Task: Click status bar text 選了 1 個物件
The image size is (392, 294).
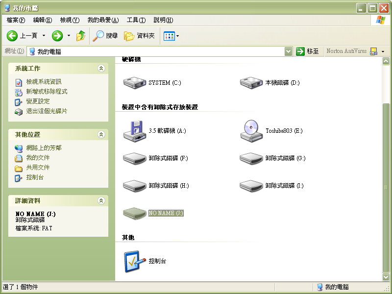Action: click(x=21, y=287)
